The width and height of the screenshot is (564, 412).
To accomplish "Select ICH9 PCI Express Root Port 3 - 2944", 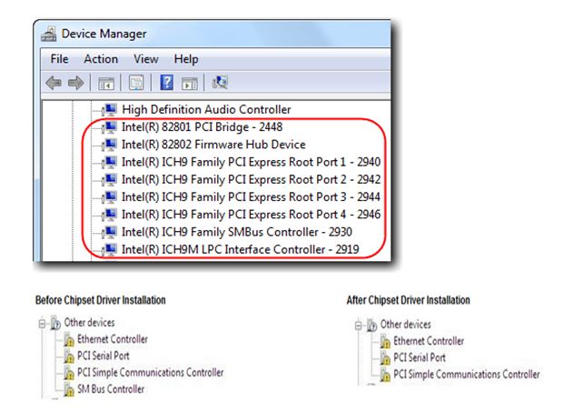I will click(x=251, y=197).
